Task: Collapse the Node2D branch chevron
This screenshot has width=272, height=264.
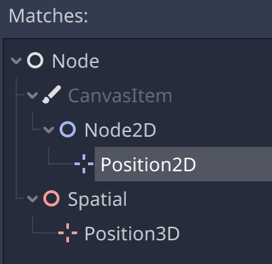Action: 49,130
